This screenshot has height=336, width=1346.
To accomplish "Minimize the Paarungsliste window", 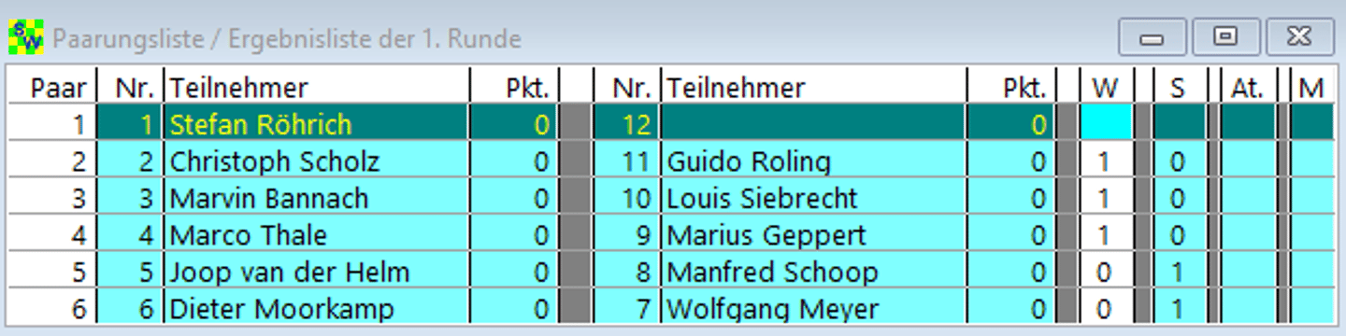I will pos(1152,37).
